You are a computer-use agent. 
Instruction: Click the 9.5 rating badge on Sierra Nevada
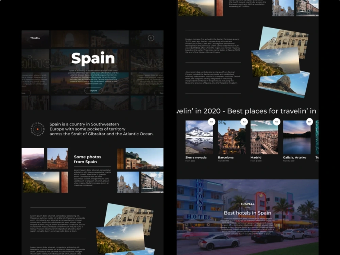(211, 122)
